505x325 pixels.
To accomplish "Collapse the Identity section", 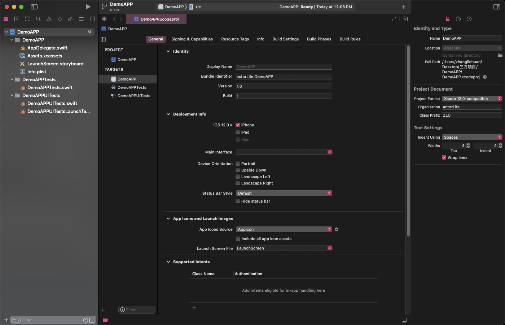I will tap(168, 51).
